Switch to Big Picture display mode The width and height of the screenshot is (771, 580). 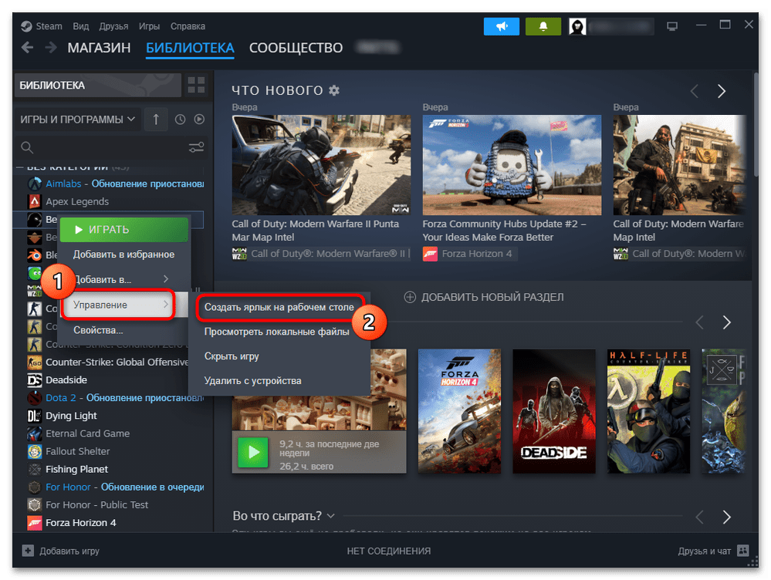[671, 26]
